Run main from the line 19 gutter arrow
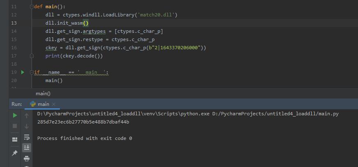 point(23,72)
